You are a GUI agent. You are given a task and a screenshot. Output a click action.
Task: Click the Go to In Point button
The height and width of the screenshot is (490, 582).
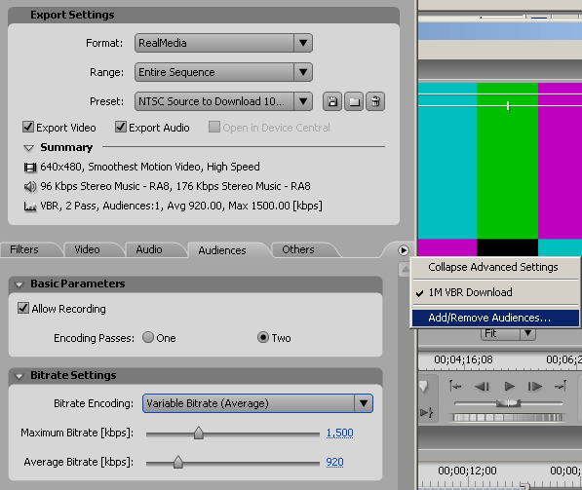point(455,387)
